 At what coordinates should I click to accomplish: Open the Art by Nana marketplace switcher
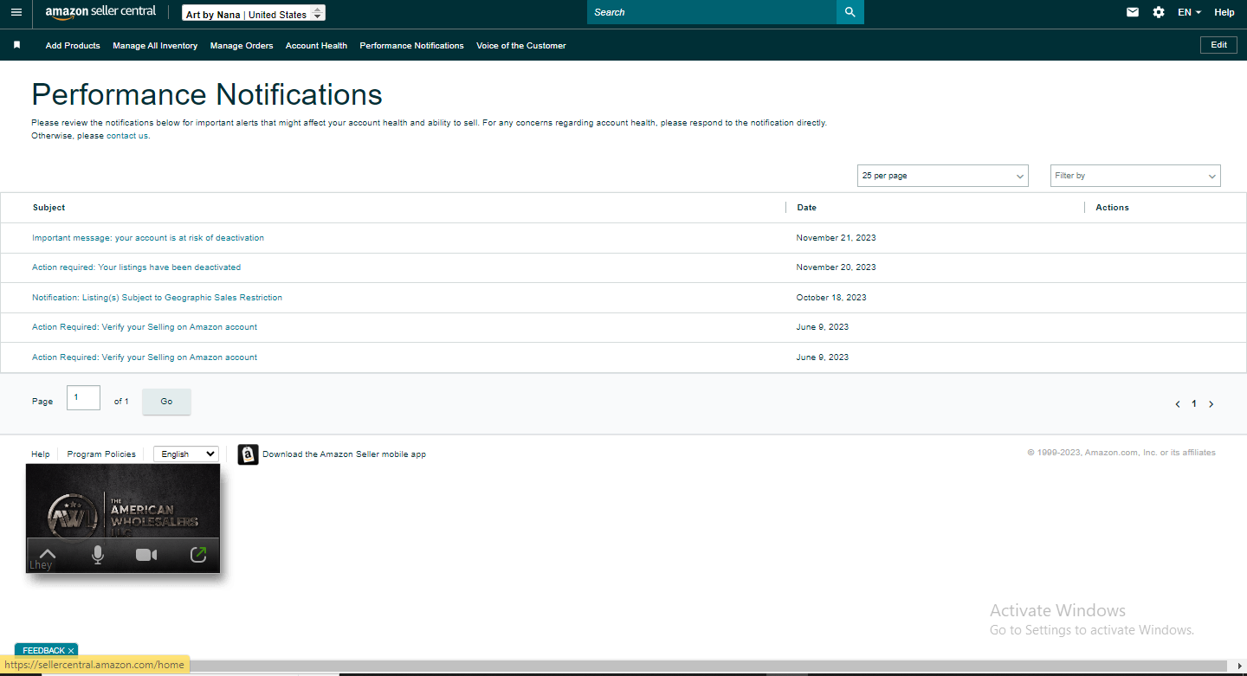point(254,14)
